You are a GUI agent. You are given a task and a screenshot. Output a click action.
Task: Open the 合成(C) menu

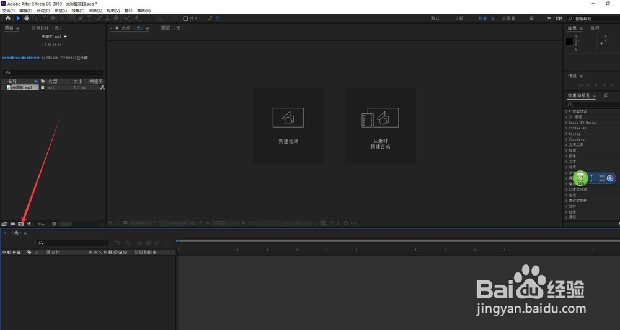pyautogui.click(x=43, y=11)
